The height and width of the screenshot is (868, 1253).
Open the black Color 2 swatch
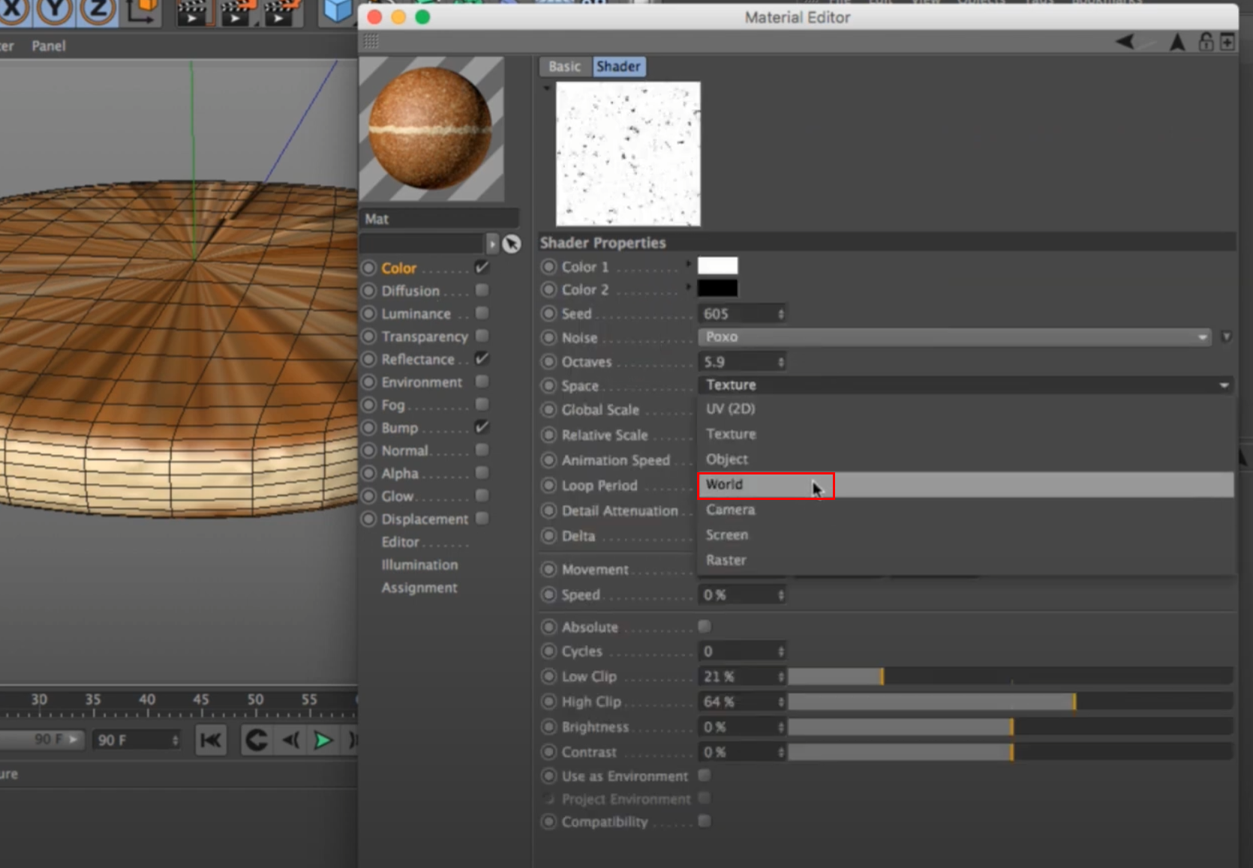coord(717,289)
